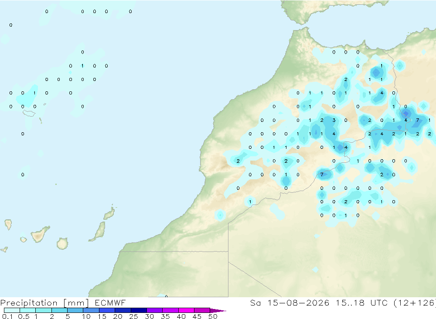
Task: Select the legend swatch between 15 and 20
Action: 107,310
